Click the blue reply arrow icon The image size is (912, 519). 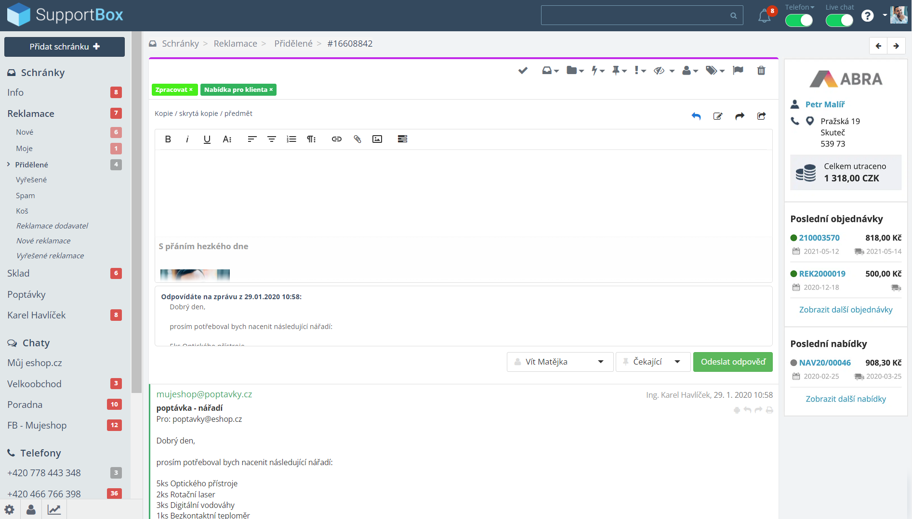(696, 116)
